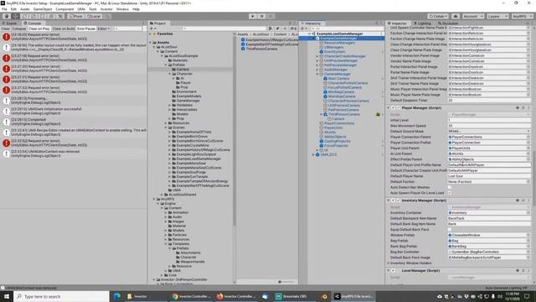The image size is (536, 302).
Task: Toggle Clear on Play in Console
Action: [39, 29]
